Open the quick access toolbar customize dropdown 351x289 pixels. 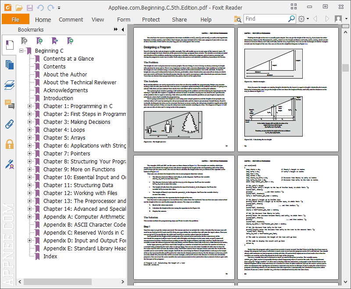click(x=59, y=8)
